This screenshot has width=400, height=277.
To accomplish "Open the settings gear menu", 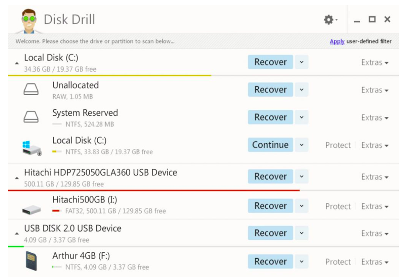I will [x=330, y=19].
